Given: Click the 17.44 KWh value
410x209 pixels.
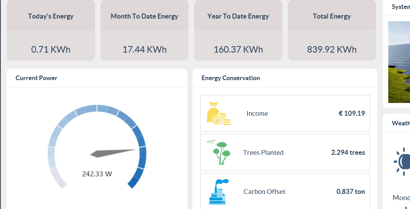Looking at the screenshot, I should (144, 49).
